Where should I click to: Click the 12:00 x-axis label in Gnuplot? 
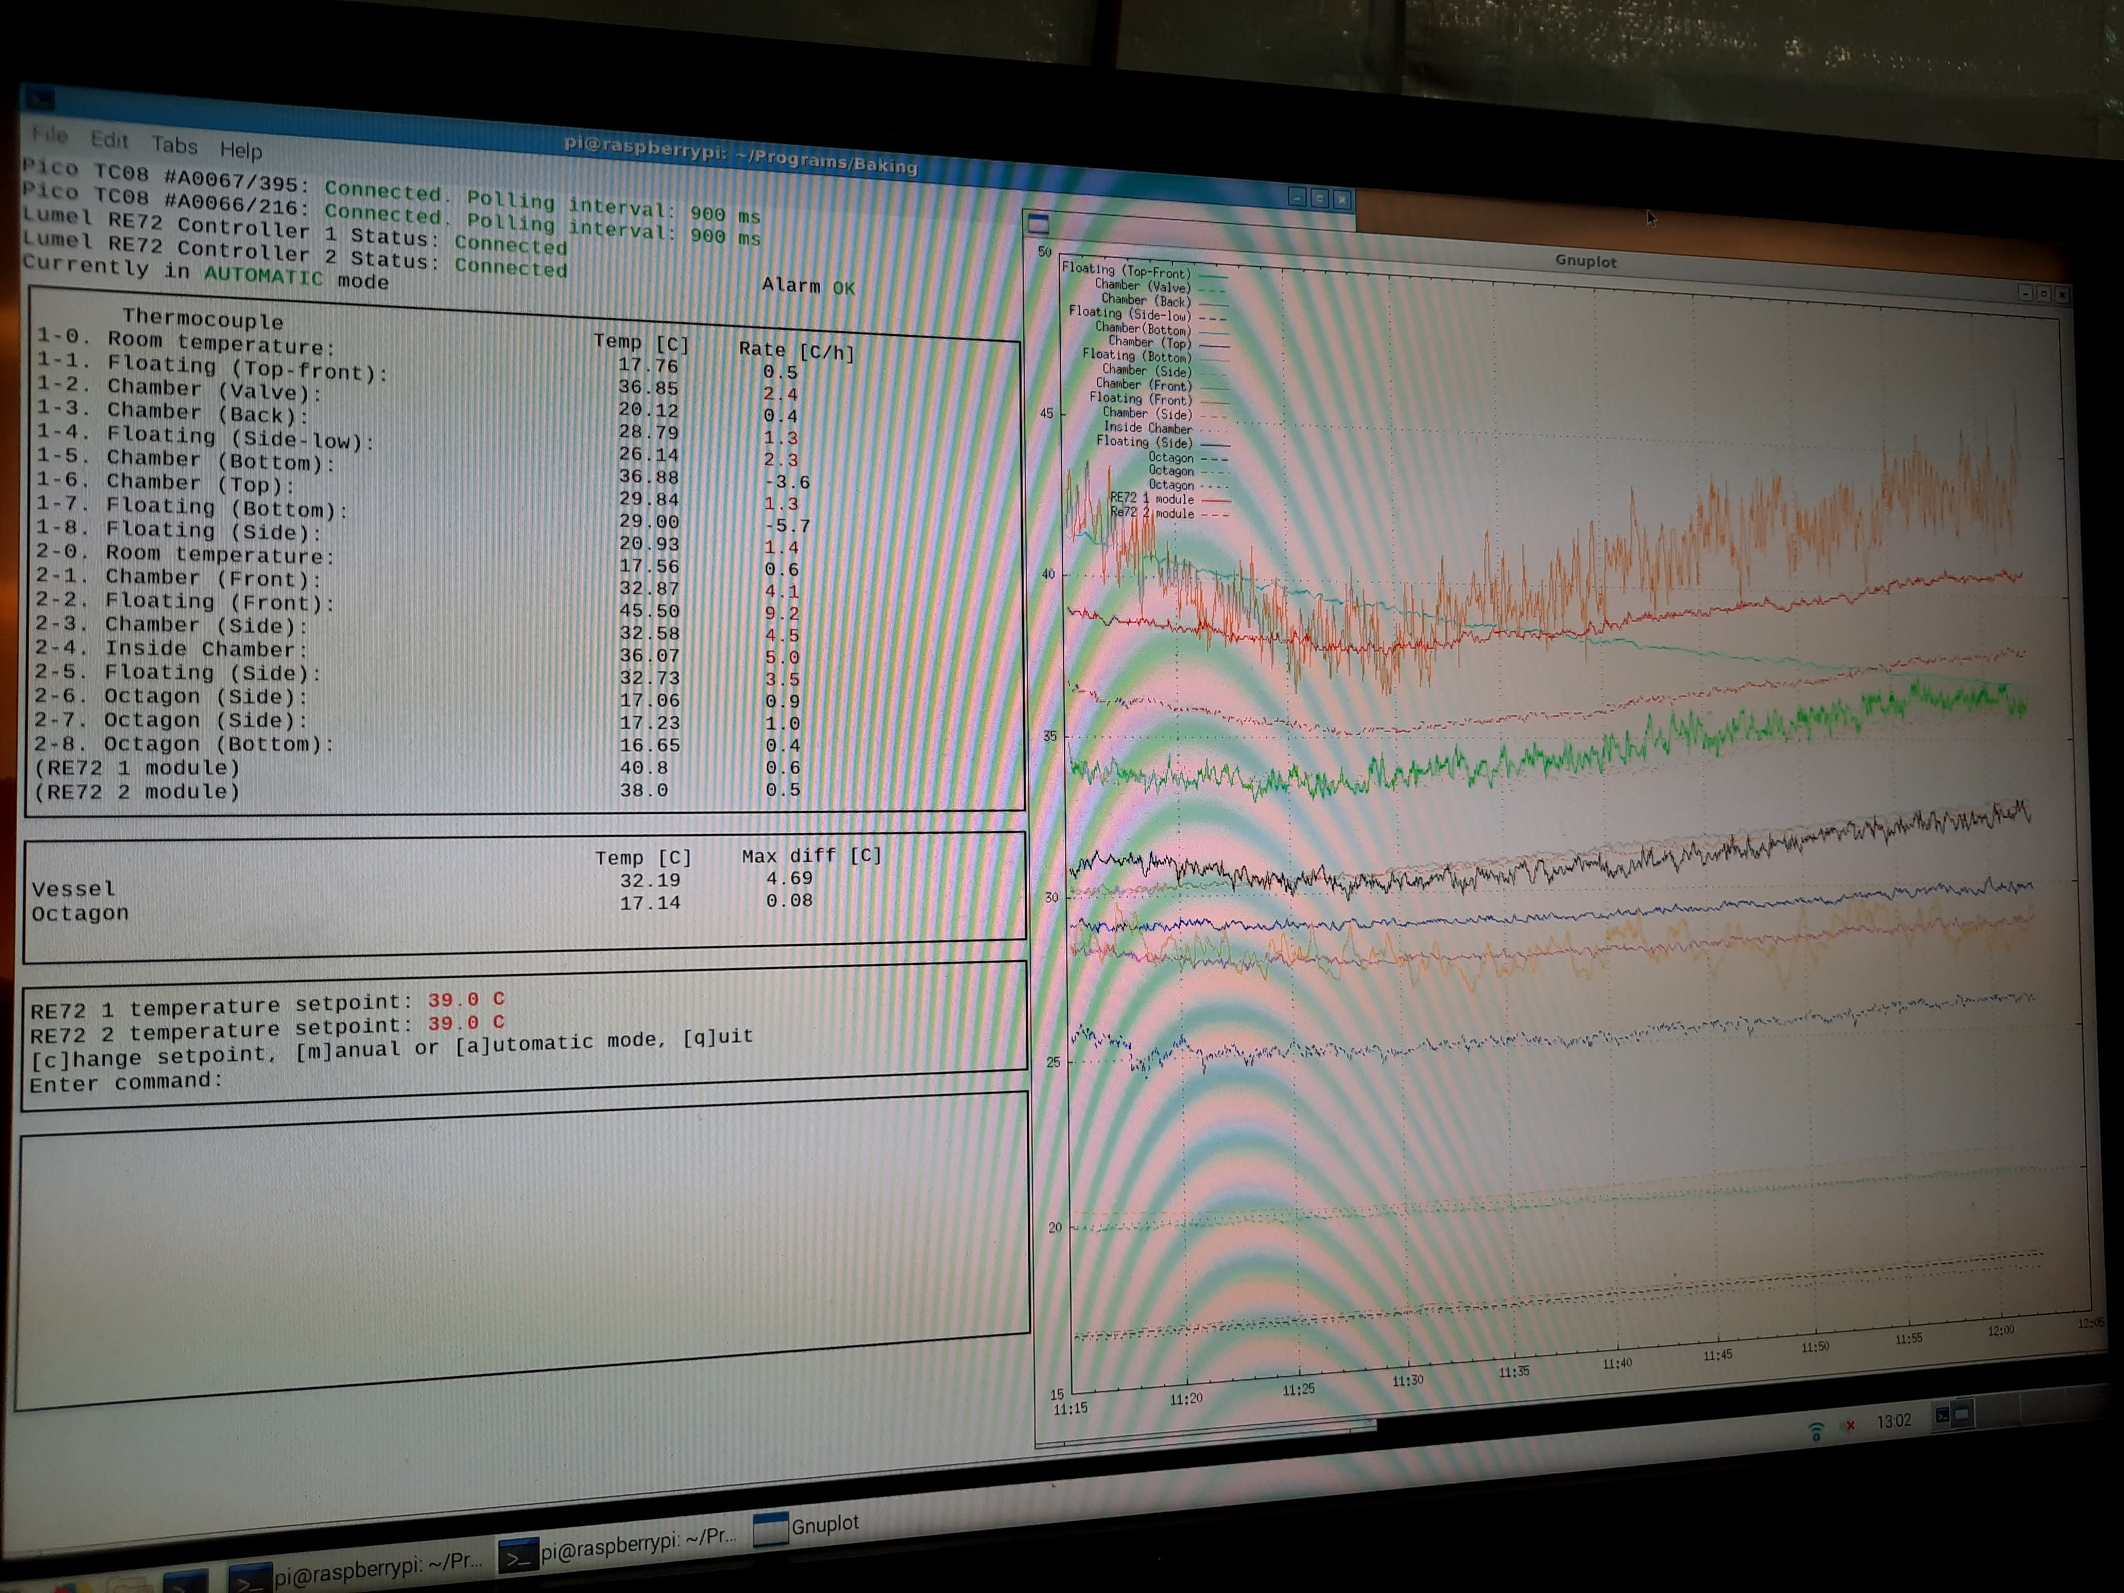pyautogui.click(x=2000, y=1331)
